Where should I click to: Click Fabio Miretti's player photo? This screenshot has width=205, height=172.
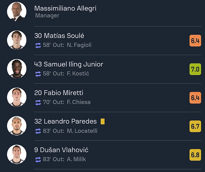(17, 97)
